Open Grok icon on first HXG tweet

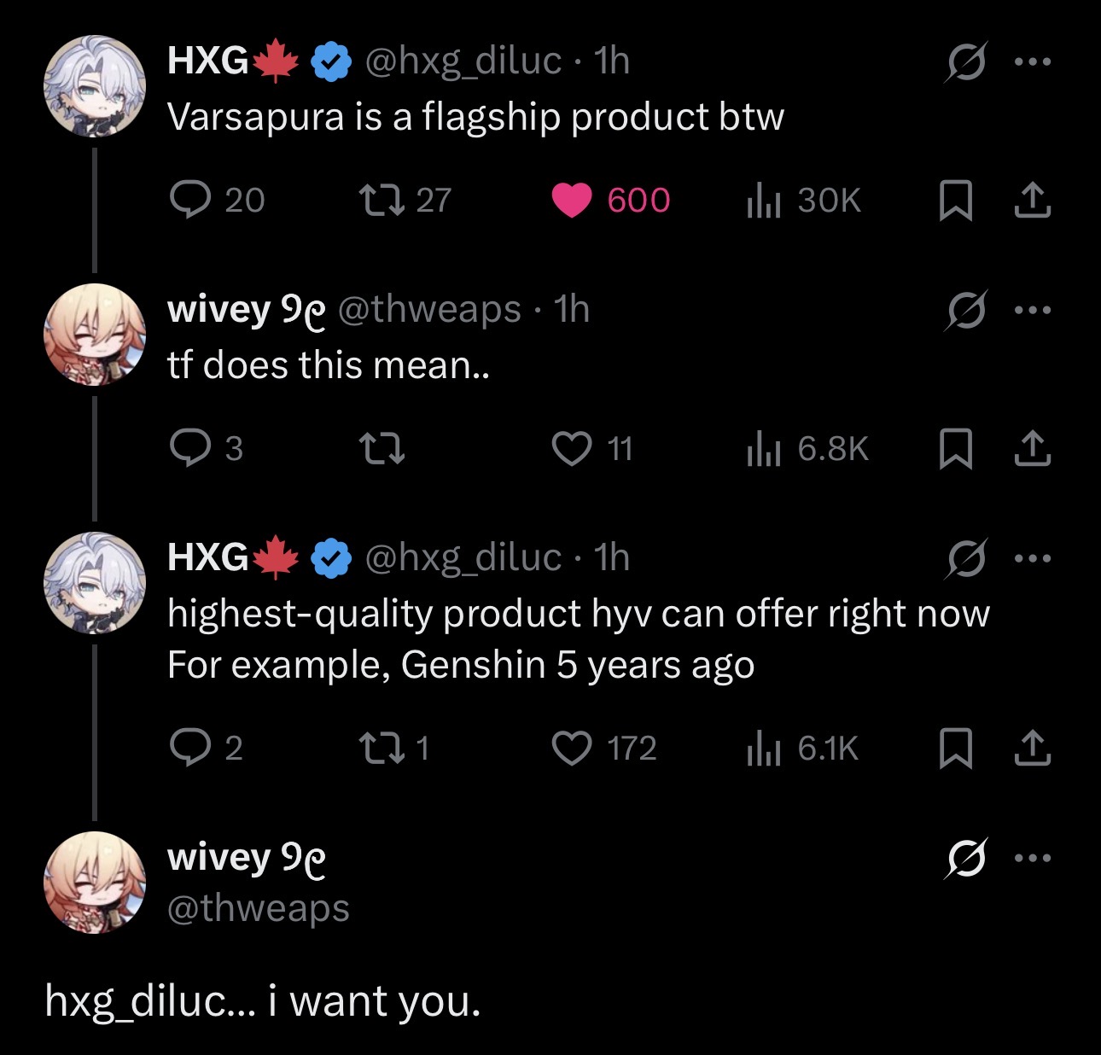965,61
